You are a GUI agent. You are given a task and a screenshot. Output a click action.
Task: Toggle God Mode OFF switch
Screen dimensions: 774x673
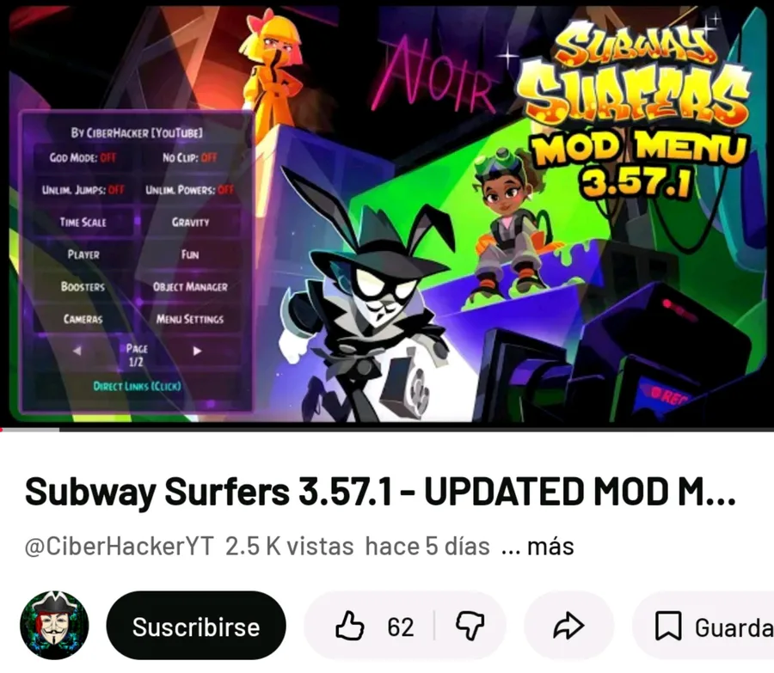(x=83, y=157)
